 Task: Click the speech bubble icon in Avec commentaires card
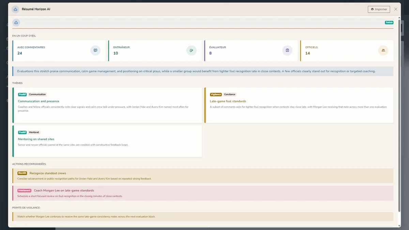pos(95,50)
